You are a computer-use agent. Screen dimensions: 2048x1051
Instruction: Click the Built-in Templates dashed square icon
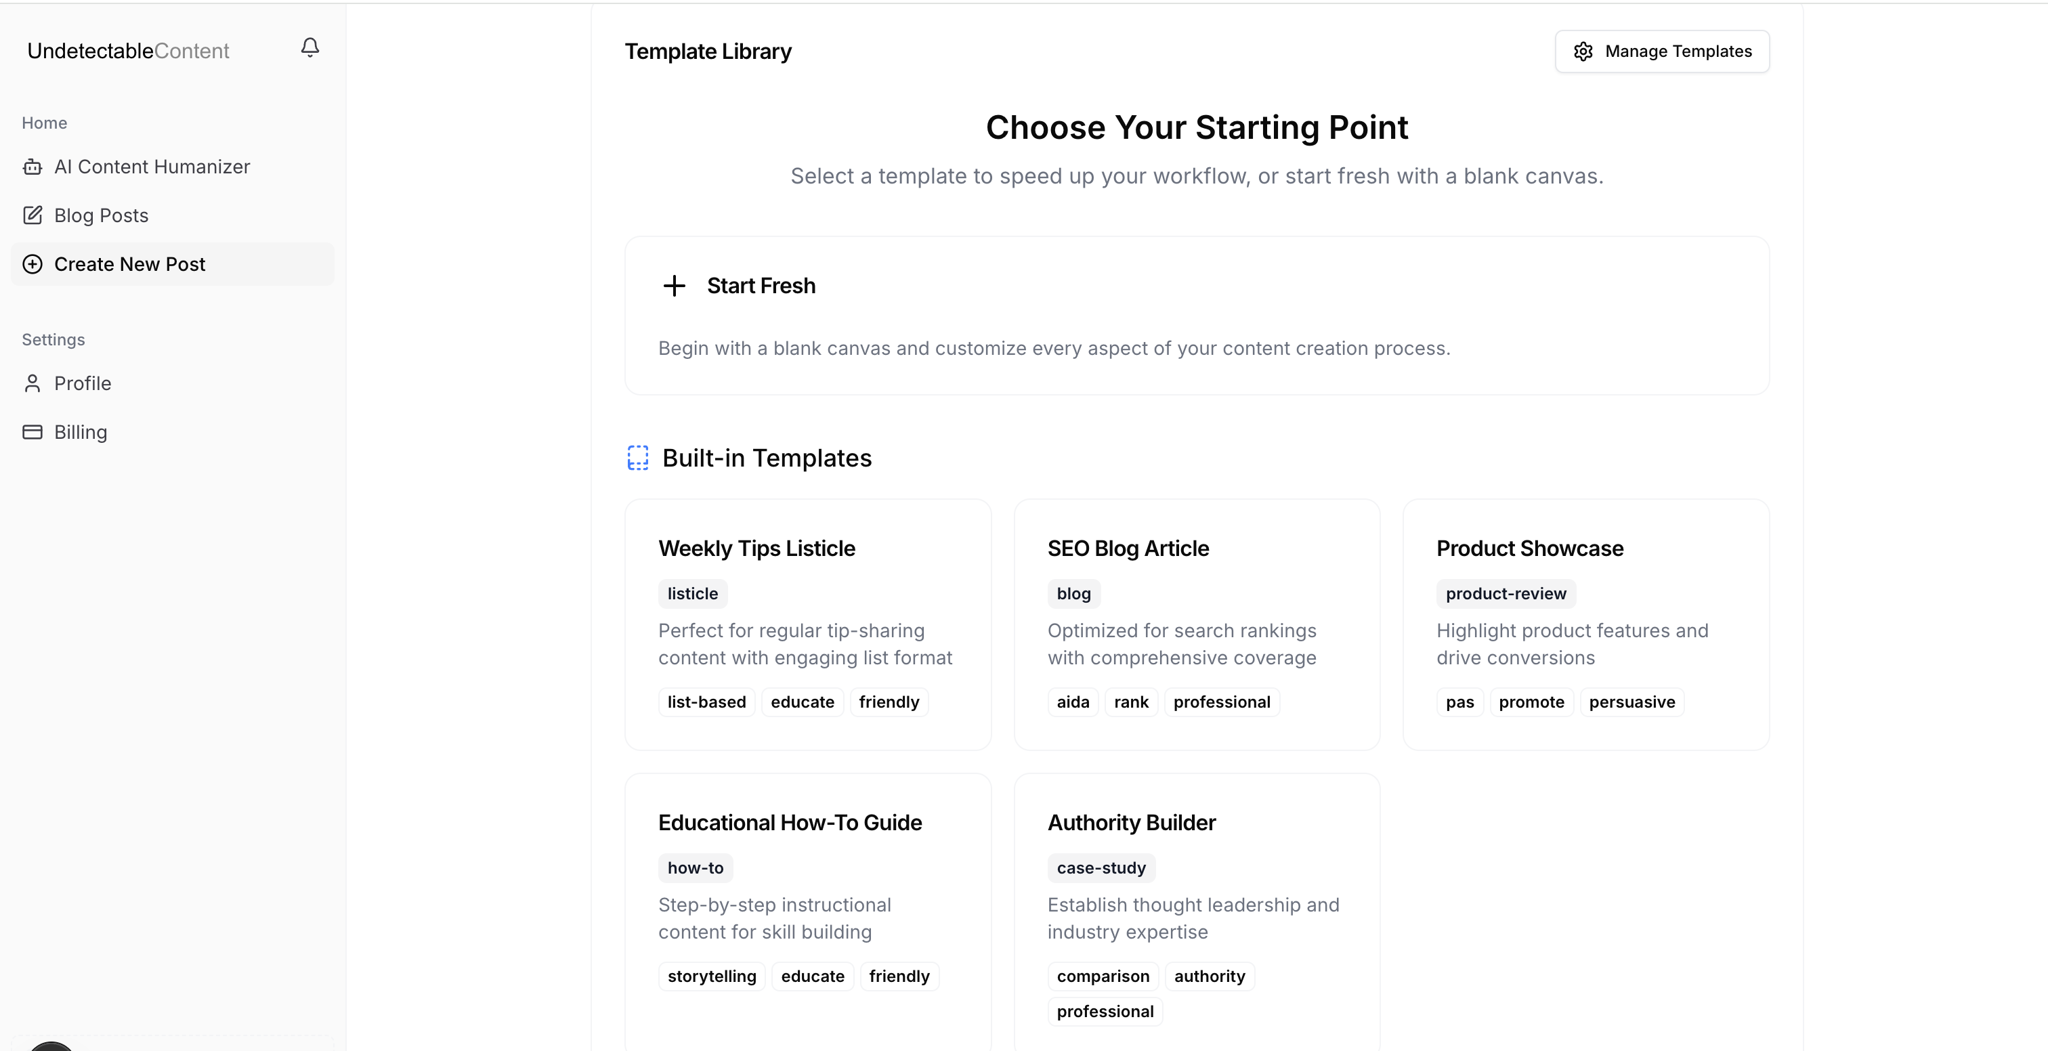point(637,458)
